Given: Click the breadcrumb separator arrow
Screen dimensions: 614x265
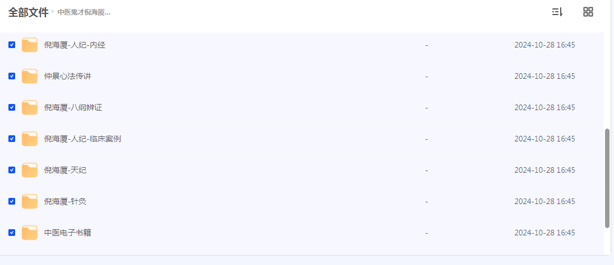Looking at the screenshot, I should (53, 11).
